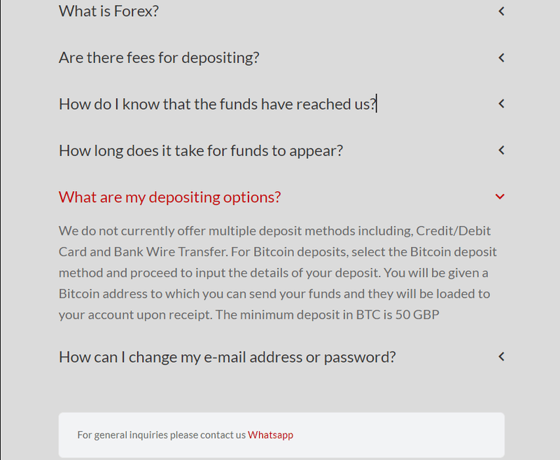Expand Are there fees for depositing? question
The image size is (560, 460).
[159, 57]
